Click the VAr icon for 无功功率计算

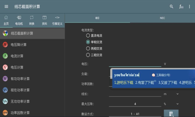pyautogui.click(x=5, y=101)
